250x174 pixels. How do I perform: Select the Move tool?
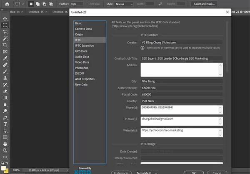(5, 19)
